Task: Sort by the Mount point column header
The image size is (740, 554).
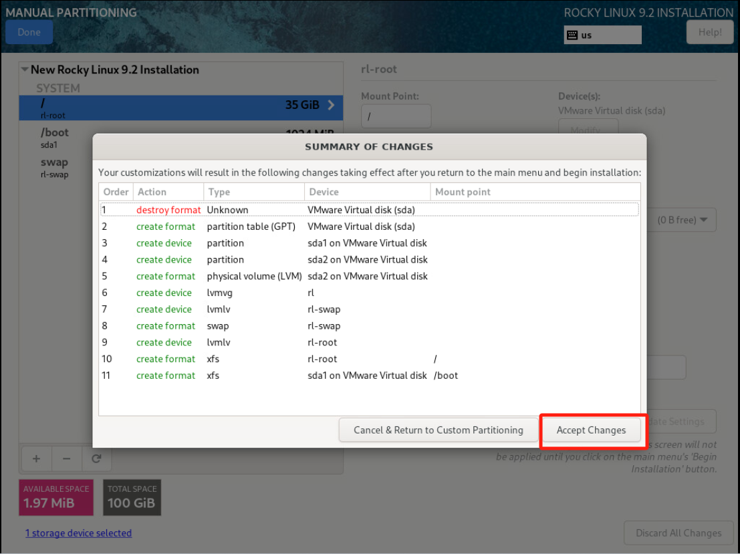Action: (x=535, y=192)
